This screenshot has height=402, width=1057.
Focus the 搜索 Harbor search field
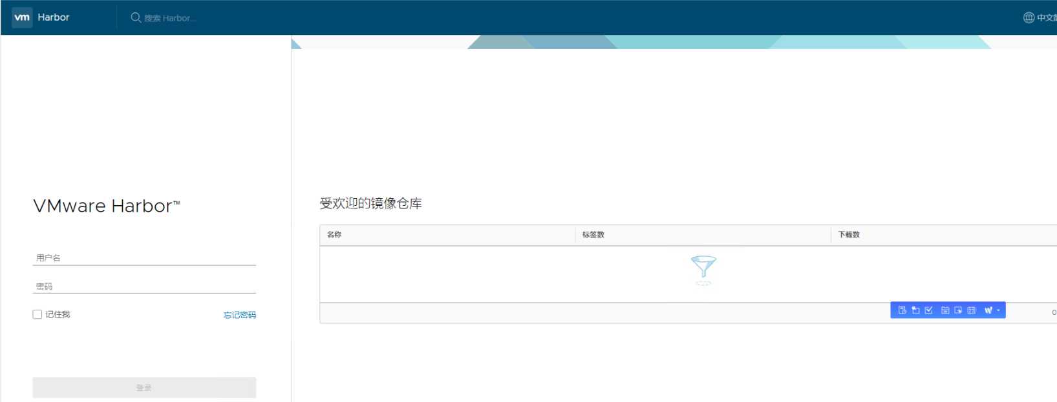(171, 18)
